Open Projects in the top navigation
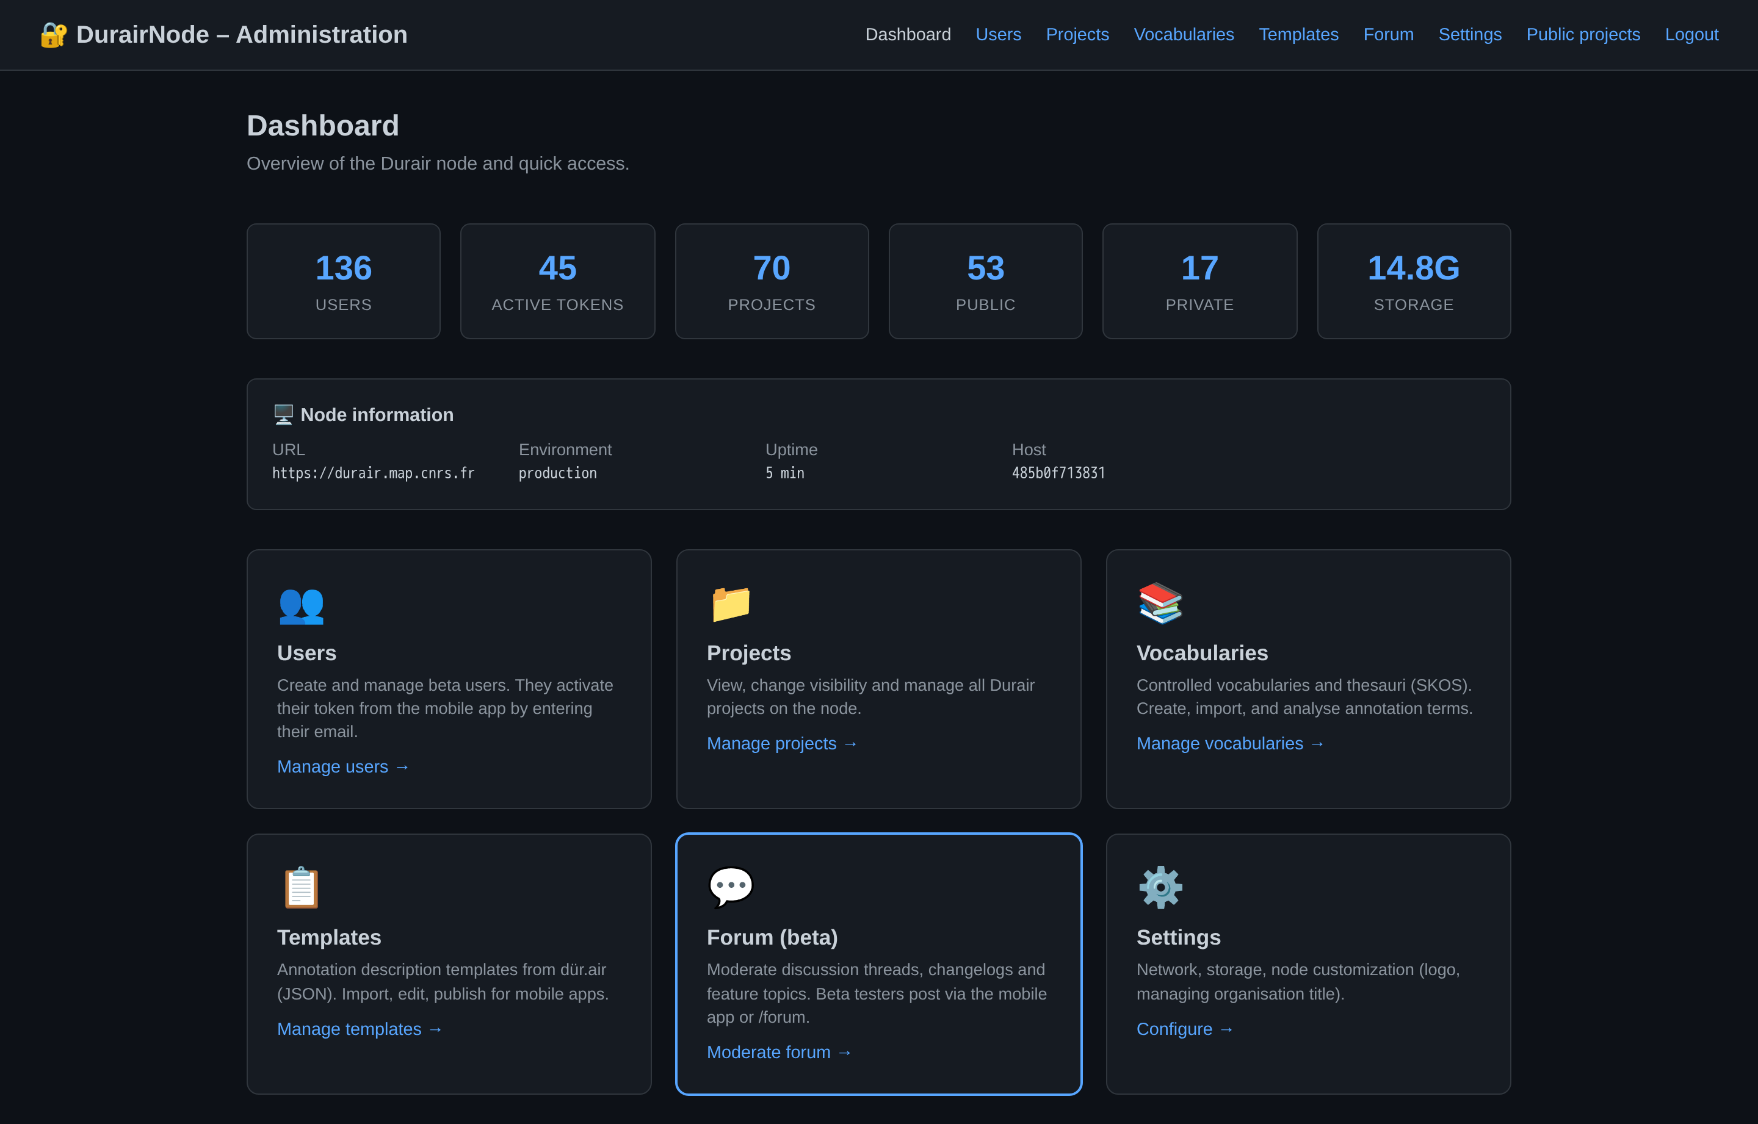 coord(1077,34)
